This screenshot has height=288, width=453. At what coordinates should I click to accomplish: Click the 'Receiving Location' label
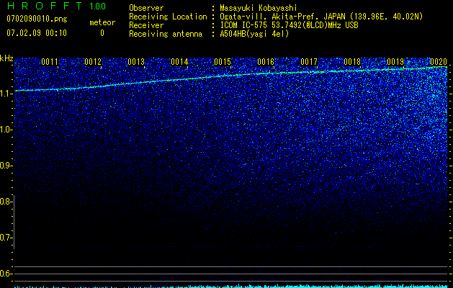(x=168, y=17)
